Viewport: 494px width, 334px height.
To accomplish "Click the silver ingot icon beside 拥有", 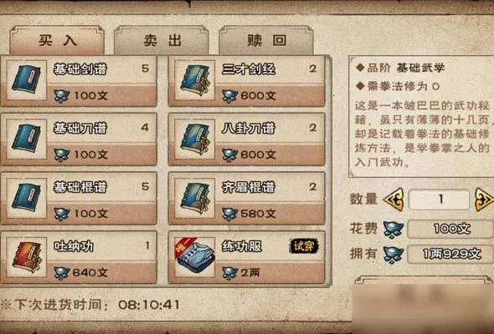I will point(394,254).
